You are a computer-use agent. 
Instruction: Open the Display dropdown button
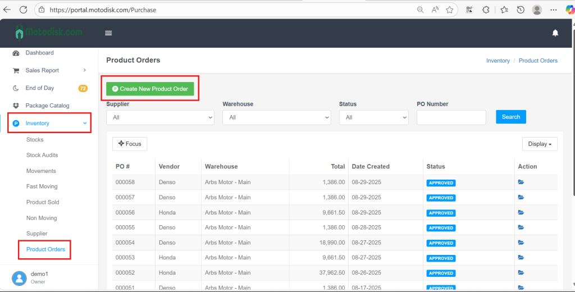tap(539, 144)
